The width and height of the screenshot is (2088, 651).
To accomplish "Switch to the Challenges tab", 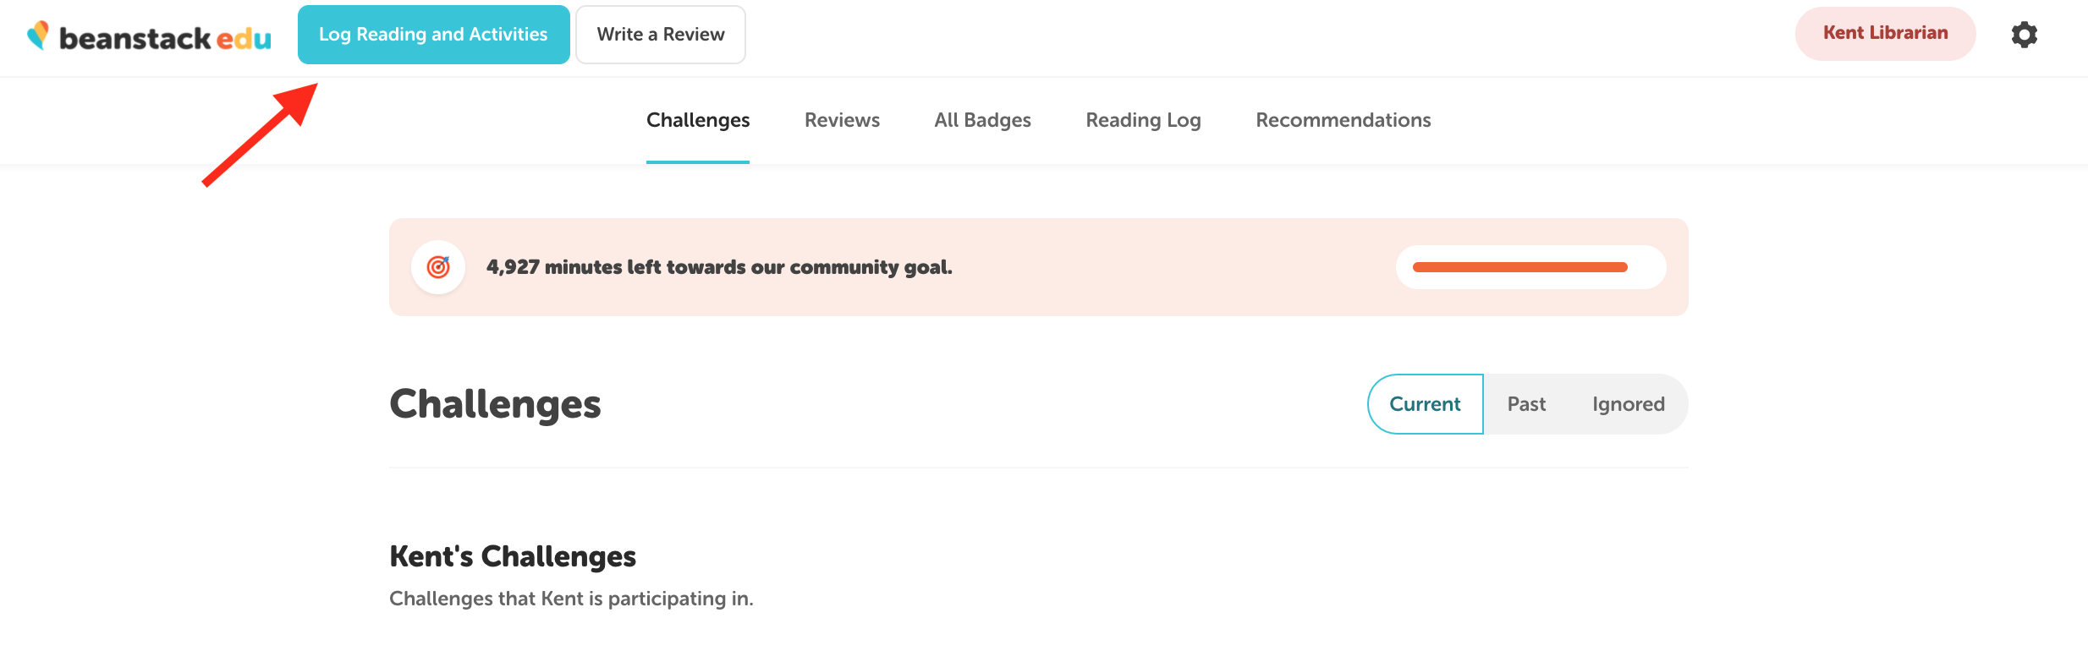I will coord(698,120).
